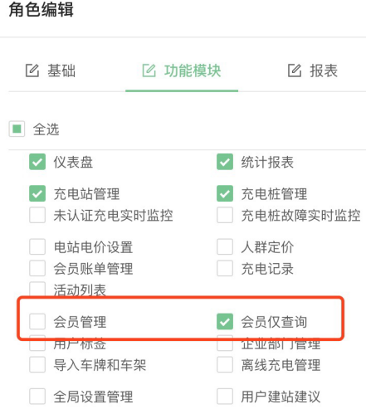The width and height of the screenshot is (366, 414).
Task: Click the edit icon beside 功能模块
Action: [x=149, y=71]
